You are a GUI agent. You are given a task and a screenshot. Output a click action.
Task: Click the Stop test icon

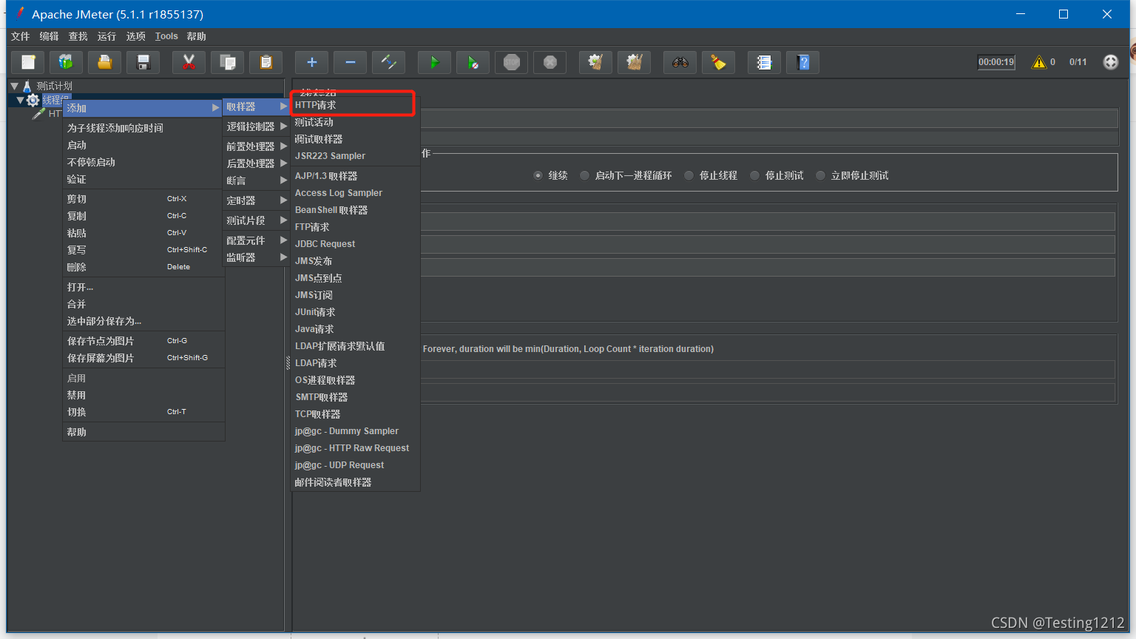pyautogui.click(x=512, y=62)
